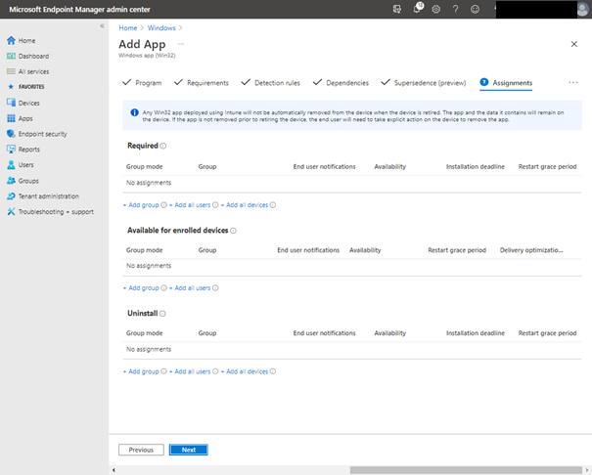This screenshot has width=592, height=475.
Task: Close the Add App pane
Action: tap(573, 44)
